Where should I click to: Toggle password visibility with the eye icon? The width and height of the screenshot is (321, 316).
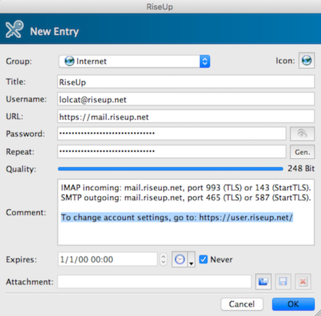302,133
